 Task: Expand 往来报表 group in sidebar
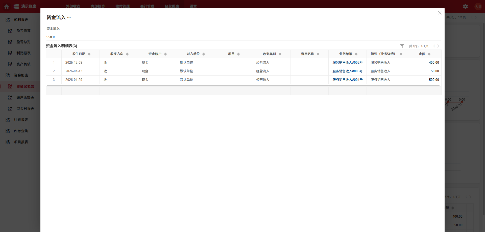(x=21, y=120)
